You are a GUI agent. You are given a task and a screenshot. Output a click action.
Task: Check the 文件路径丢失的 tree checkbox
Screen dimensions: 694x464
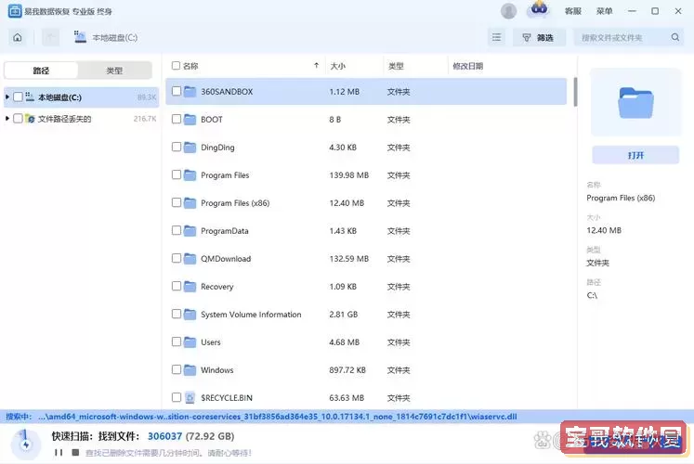18,119
